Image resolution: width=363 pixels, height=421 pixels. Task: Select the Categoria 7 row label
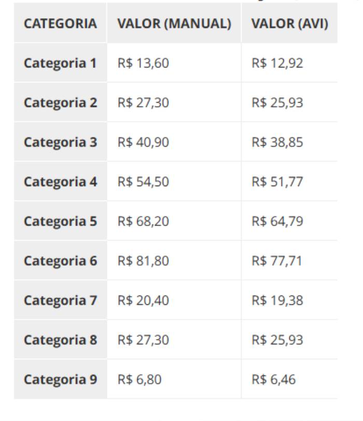60,300
